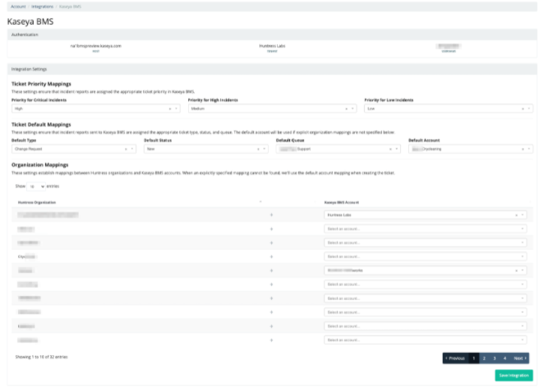Open the Default Status dropdown
Screen dimensions: 539x388
pyautogui.click(x=206, y=149)
